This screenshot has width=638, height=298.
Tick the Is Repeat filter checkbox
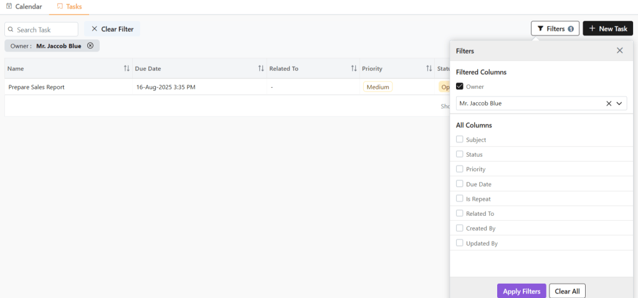[x=460, y=199]
